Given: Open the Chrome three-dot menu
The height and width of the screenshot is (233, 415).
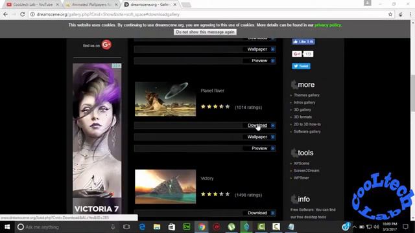Looking at the screenshot, I should (x=410, y=14).
